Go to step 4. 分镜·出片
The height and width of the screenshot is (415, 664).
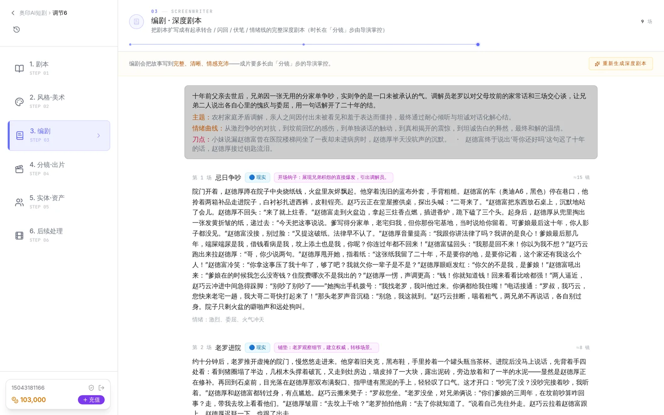coord(59,169)
